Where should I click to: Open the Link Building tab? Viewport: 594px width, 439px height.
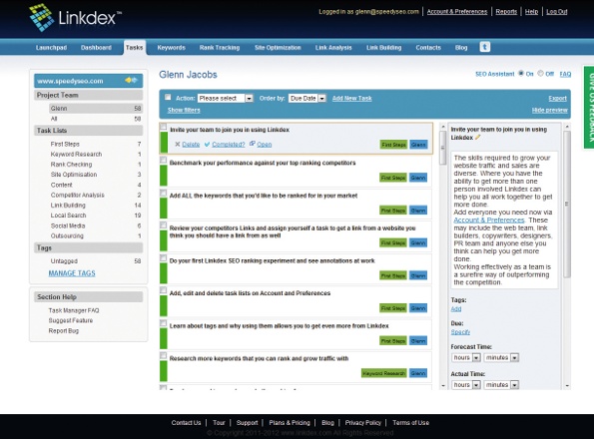[x=383, y=48]
